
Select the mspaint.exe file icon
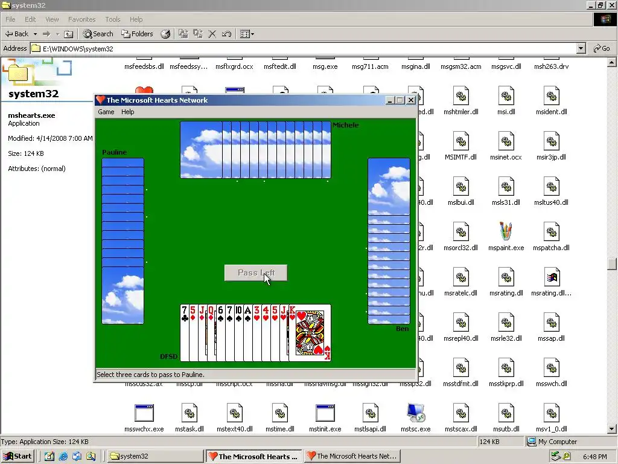click(506, 231)
